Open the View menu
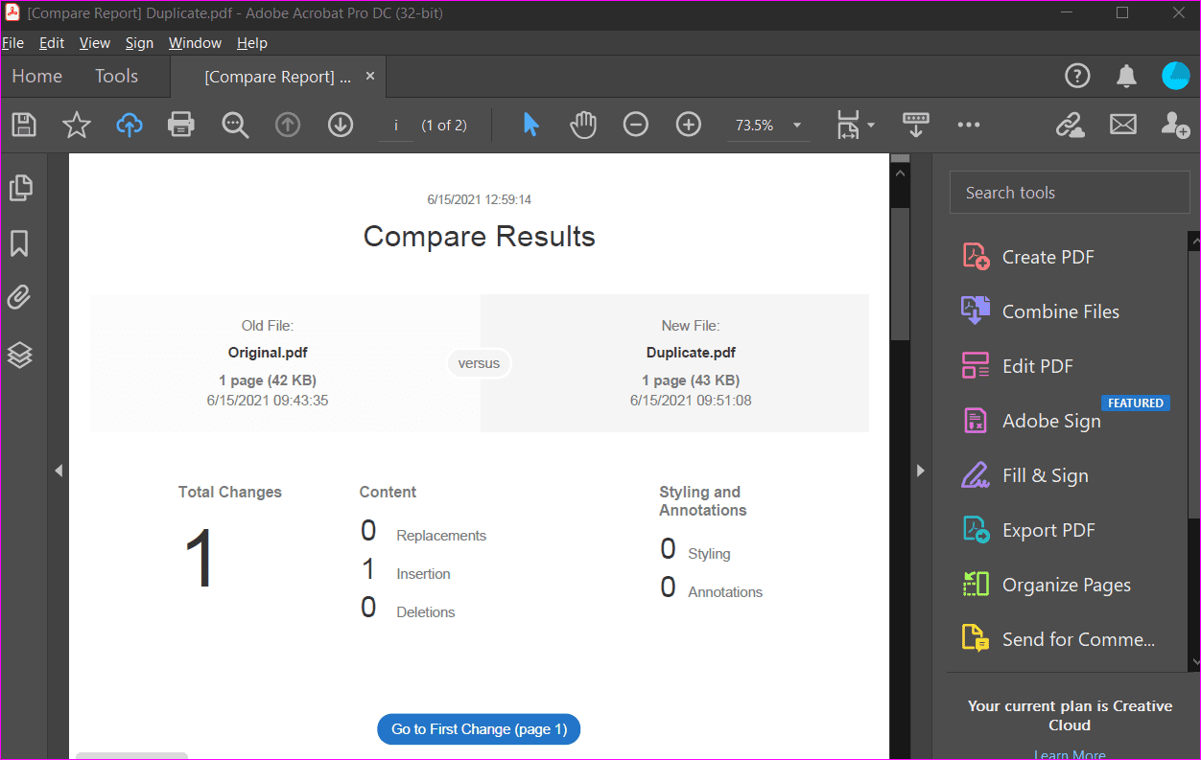The height and width of the screenshot is (760, 1201). [95, 43]
